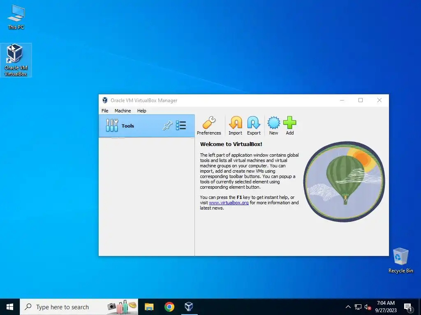
Task: Click the taskbar search box
Action: point(79,307)
